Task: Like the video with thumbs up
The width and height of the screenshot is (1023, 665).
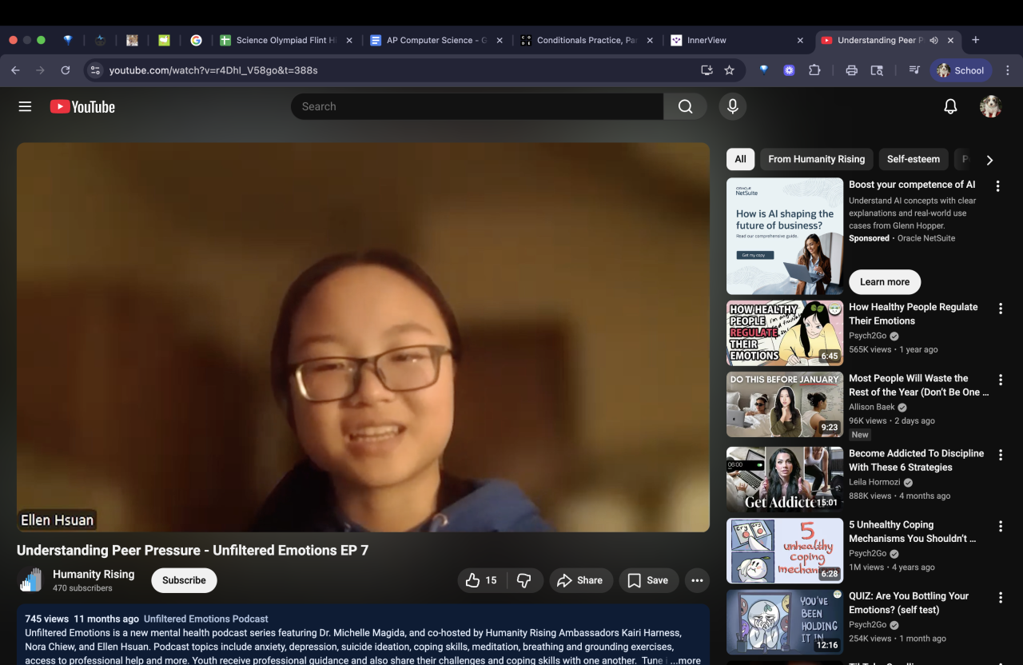Action: (x=481, y=580)
